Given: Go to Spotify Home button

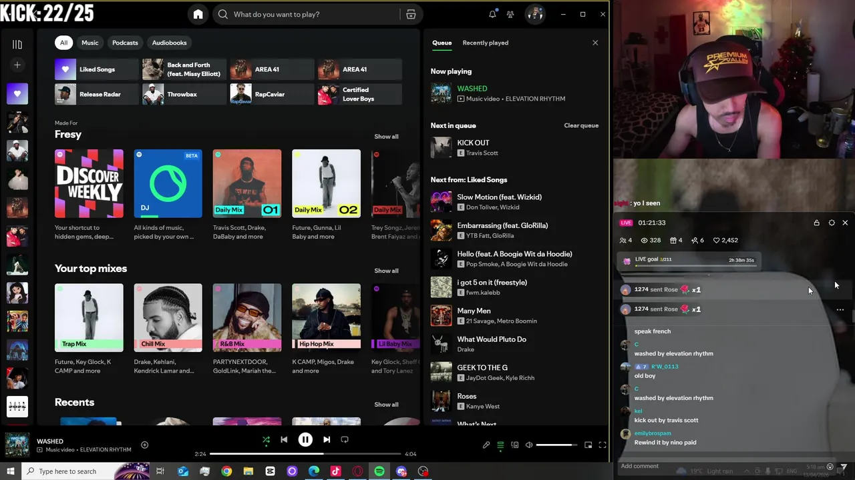Looking at the screenshot, I should pyautogui.click(x=198, y=14).
